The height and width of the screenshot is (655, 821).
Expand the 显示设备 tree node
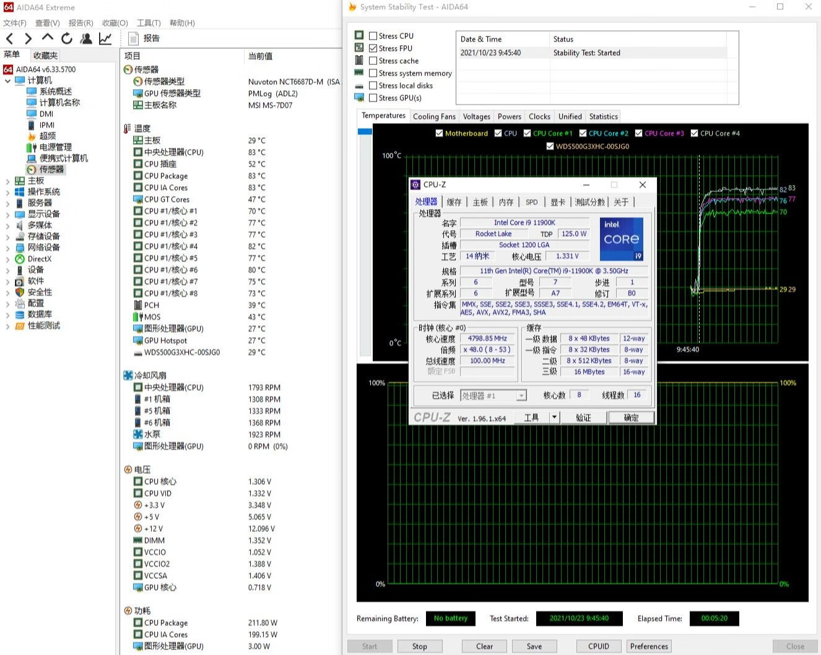(x=7, y=214)
